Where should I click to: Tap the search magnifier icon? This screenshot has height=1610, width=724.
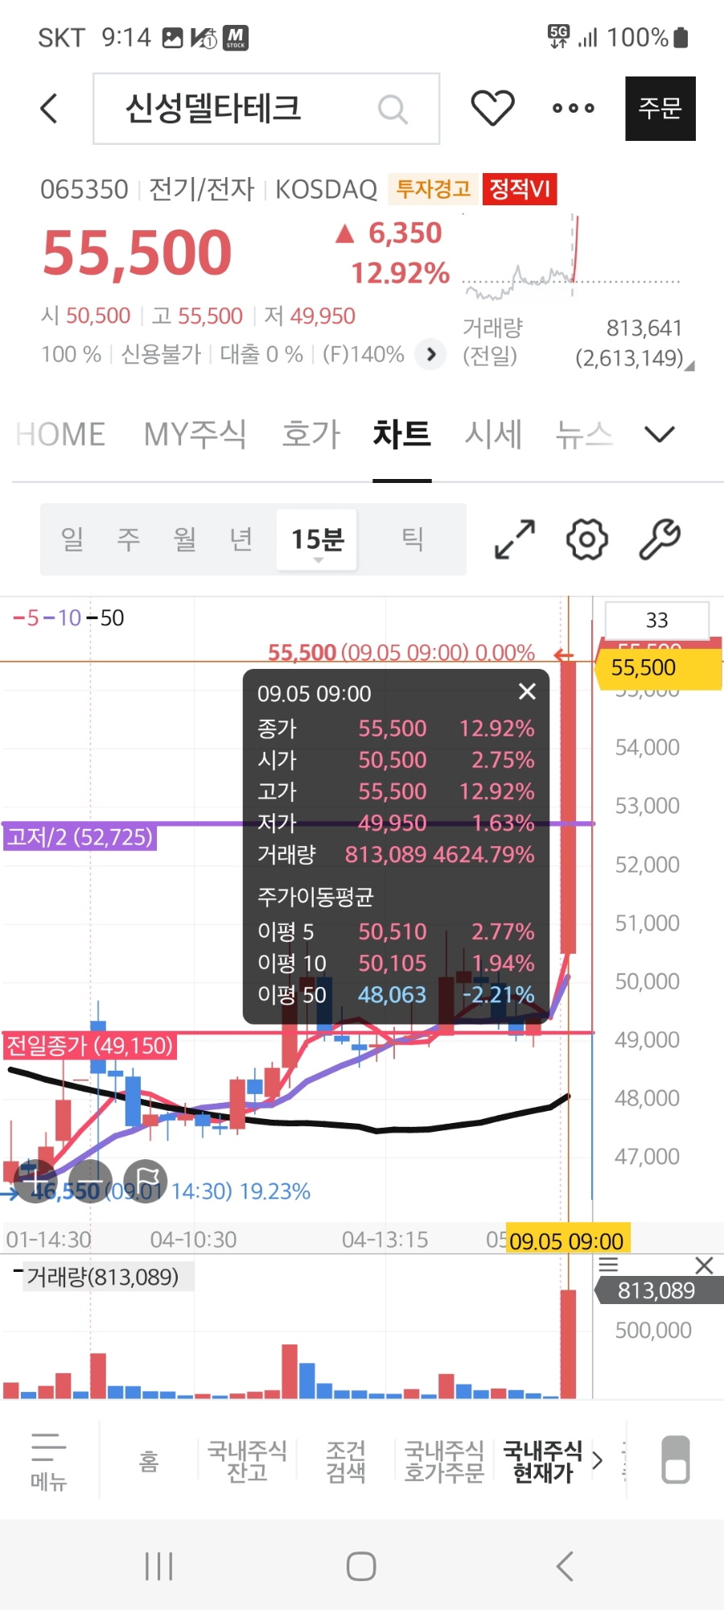[393, 109]
